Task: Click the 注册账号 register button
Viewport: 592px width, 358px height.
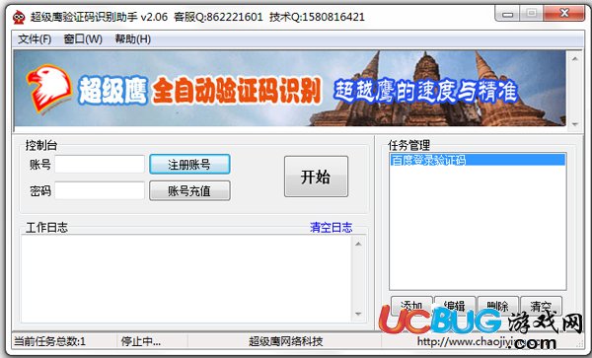Action: tap(189, 164)
